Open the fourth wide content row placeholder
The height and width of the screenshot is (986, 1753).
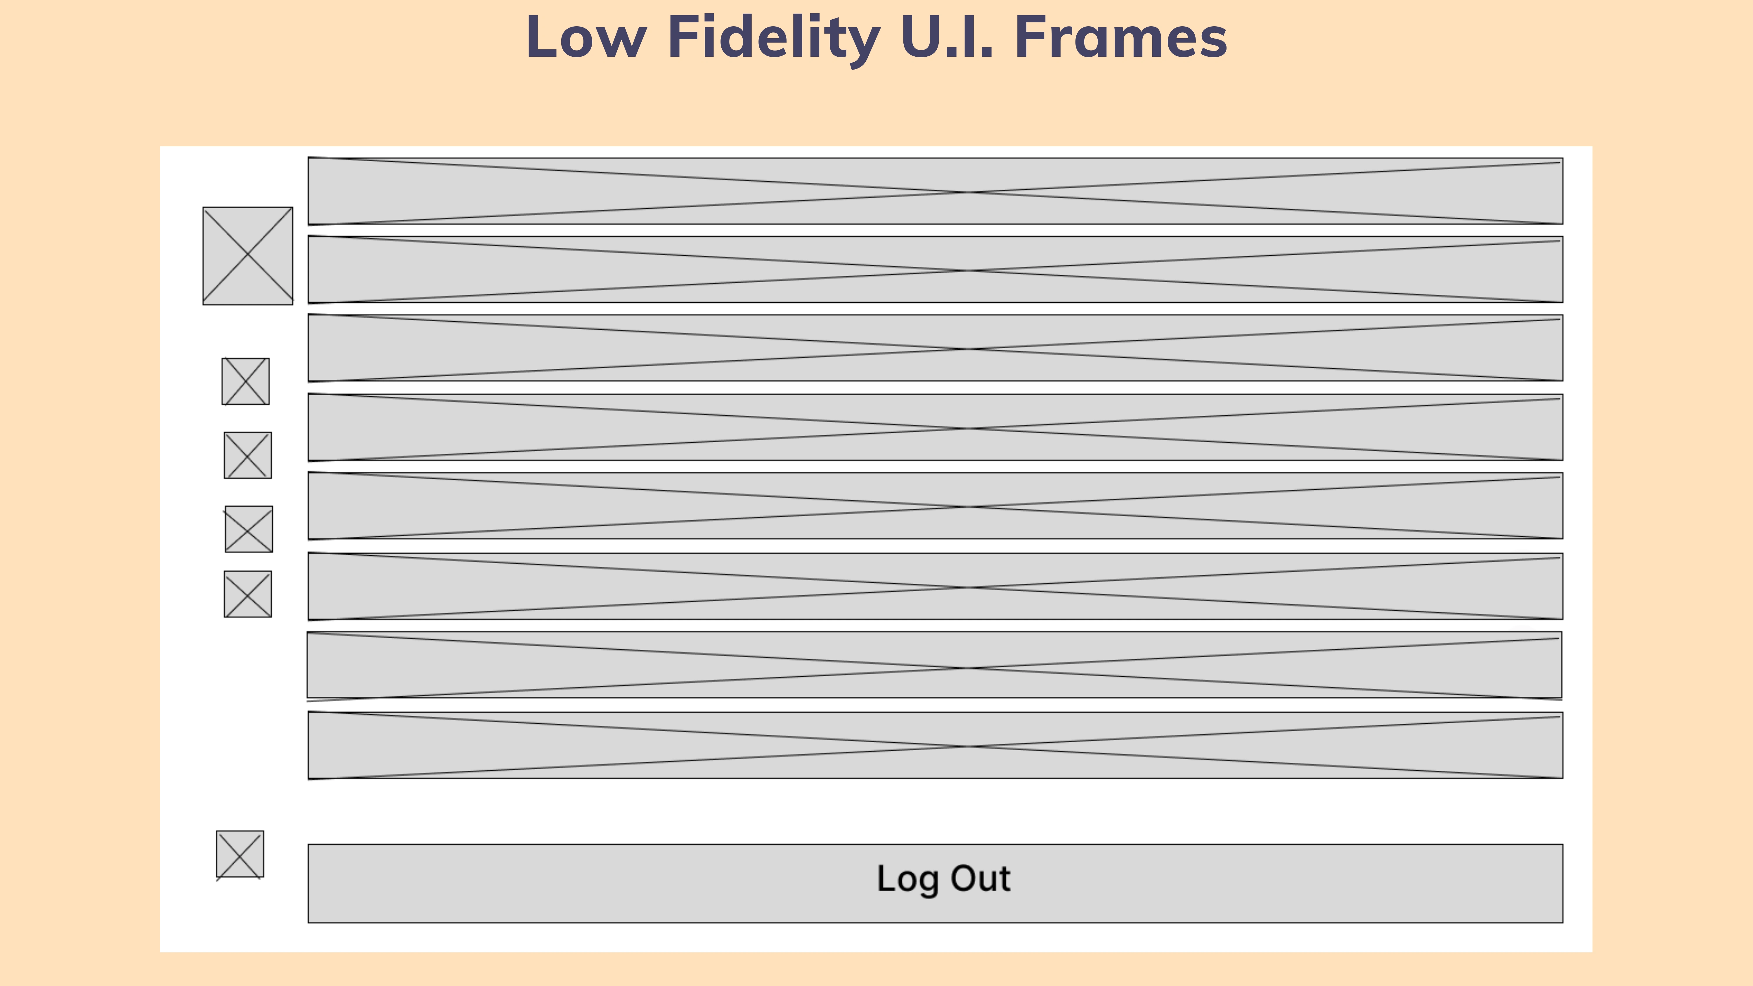936,427
